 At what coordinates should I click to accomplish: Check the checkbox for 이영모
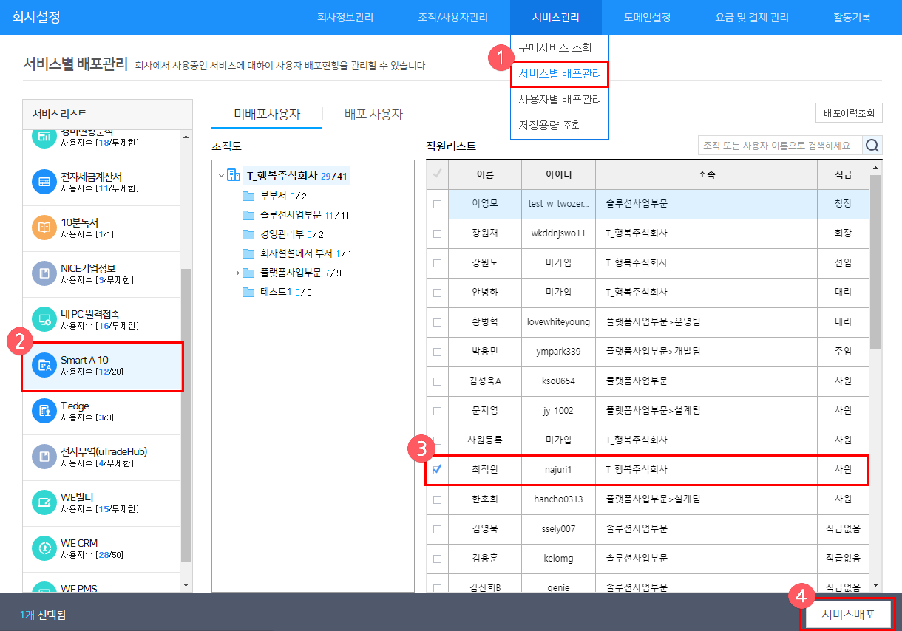click(437, 204)
